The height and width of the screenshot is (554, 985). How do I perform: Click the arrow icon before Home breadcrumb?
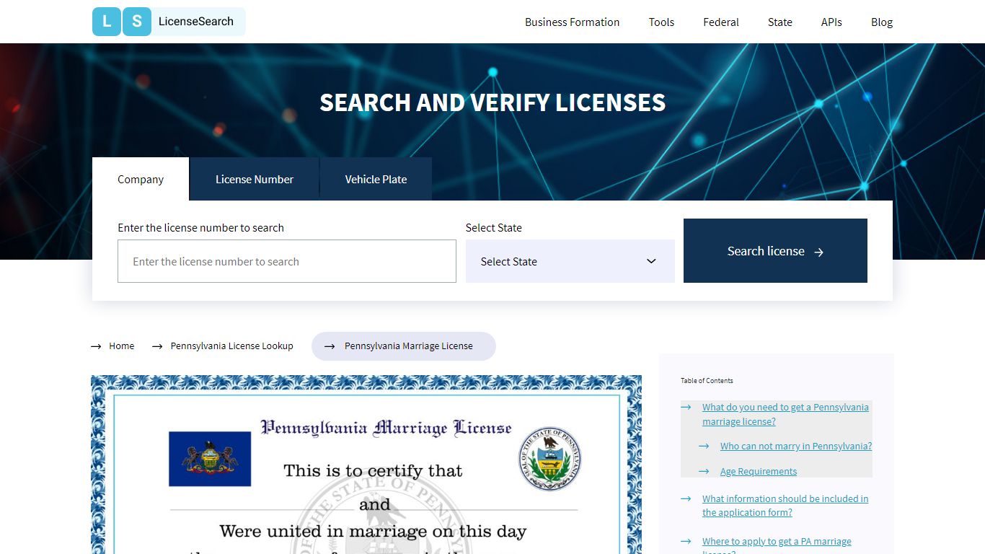pyautogui.click(x=96, y=347)
